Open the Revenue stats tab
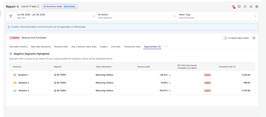This screenshot has height=117, width=266. point(61,47)
